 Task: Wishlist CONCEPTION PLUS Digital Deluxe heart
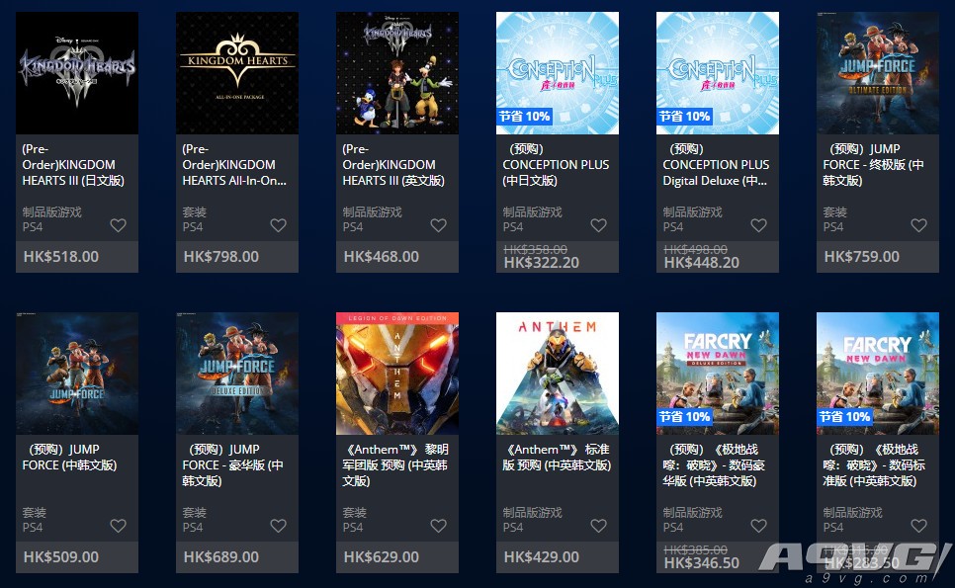[759, 225]
